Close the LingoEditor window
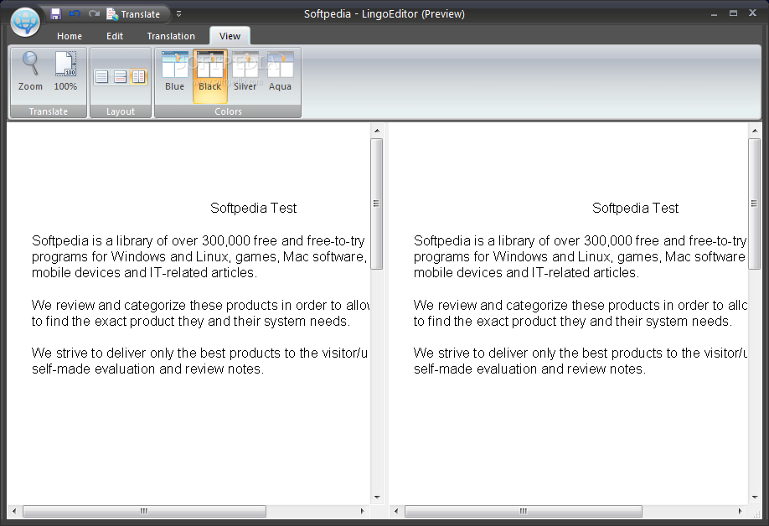Screen dimensions: 769x526 (753, 13)
